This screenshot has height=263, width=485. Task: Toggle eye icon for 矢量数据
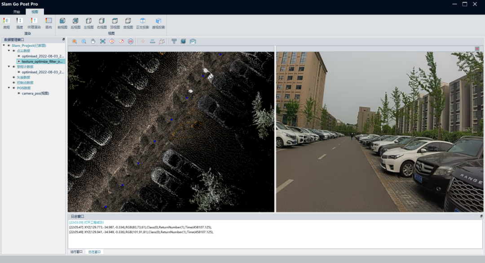point(13,77)
